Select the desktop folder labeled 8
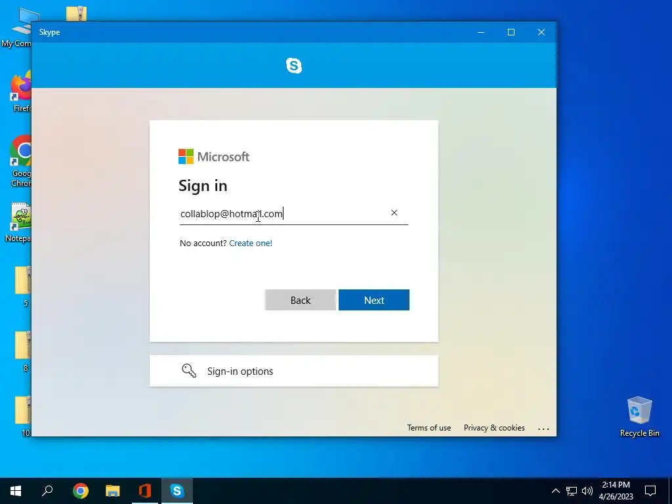 (x=24, y=352)
